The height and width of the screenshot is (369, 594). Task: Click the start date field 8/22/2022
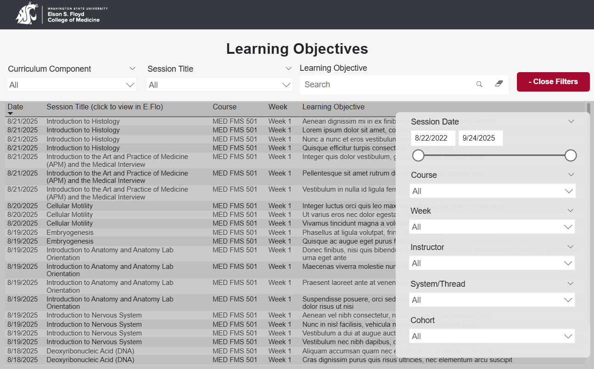433,138
